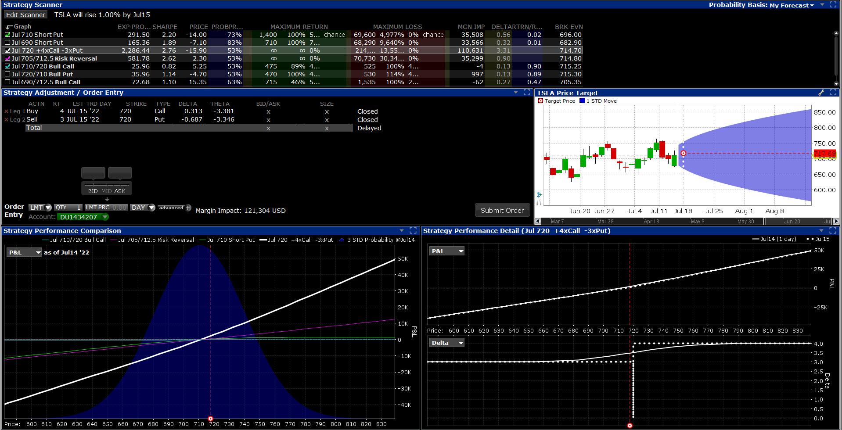Click the down arrow below BID MID ASK

coord(107,199)
